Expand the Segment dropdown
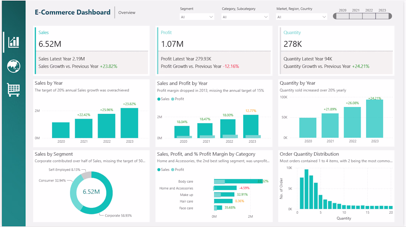This screenshot has width=406, height=227. pyautogui.click(x=197, y=17)
